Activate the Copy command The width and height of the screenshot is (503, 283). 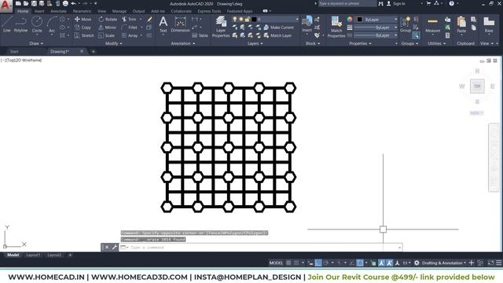coord(83,28)
